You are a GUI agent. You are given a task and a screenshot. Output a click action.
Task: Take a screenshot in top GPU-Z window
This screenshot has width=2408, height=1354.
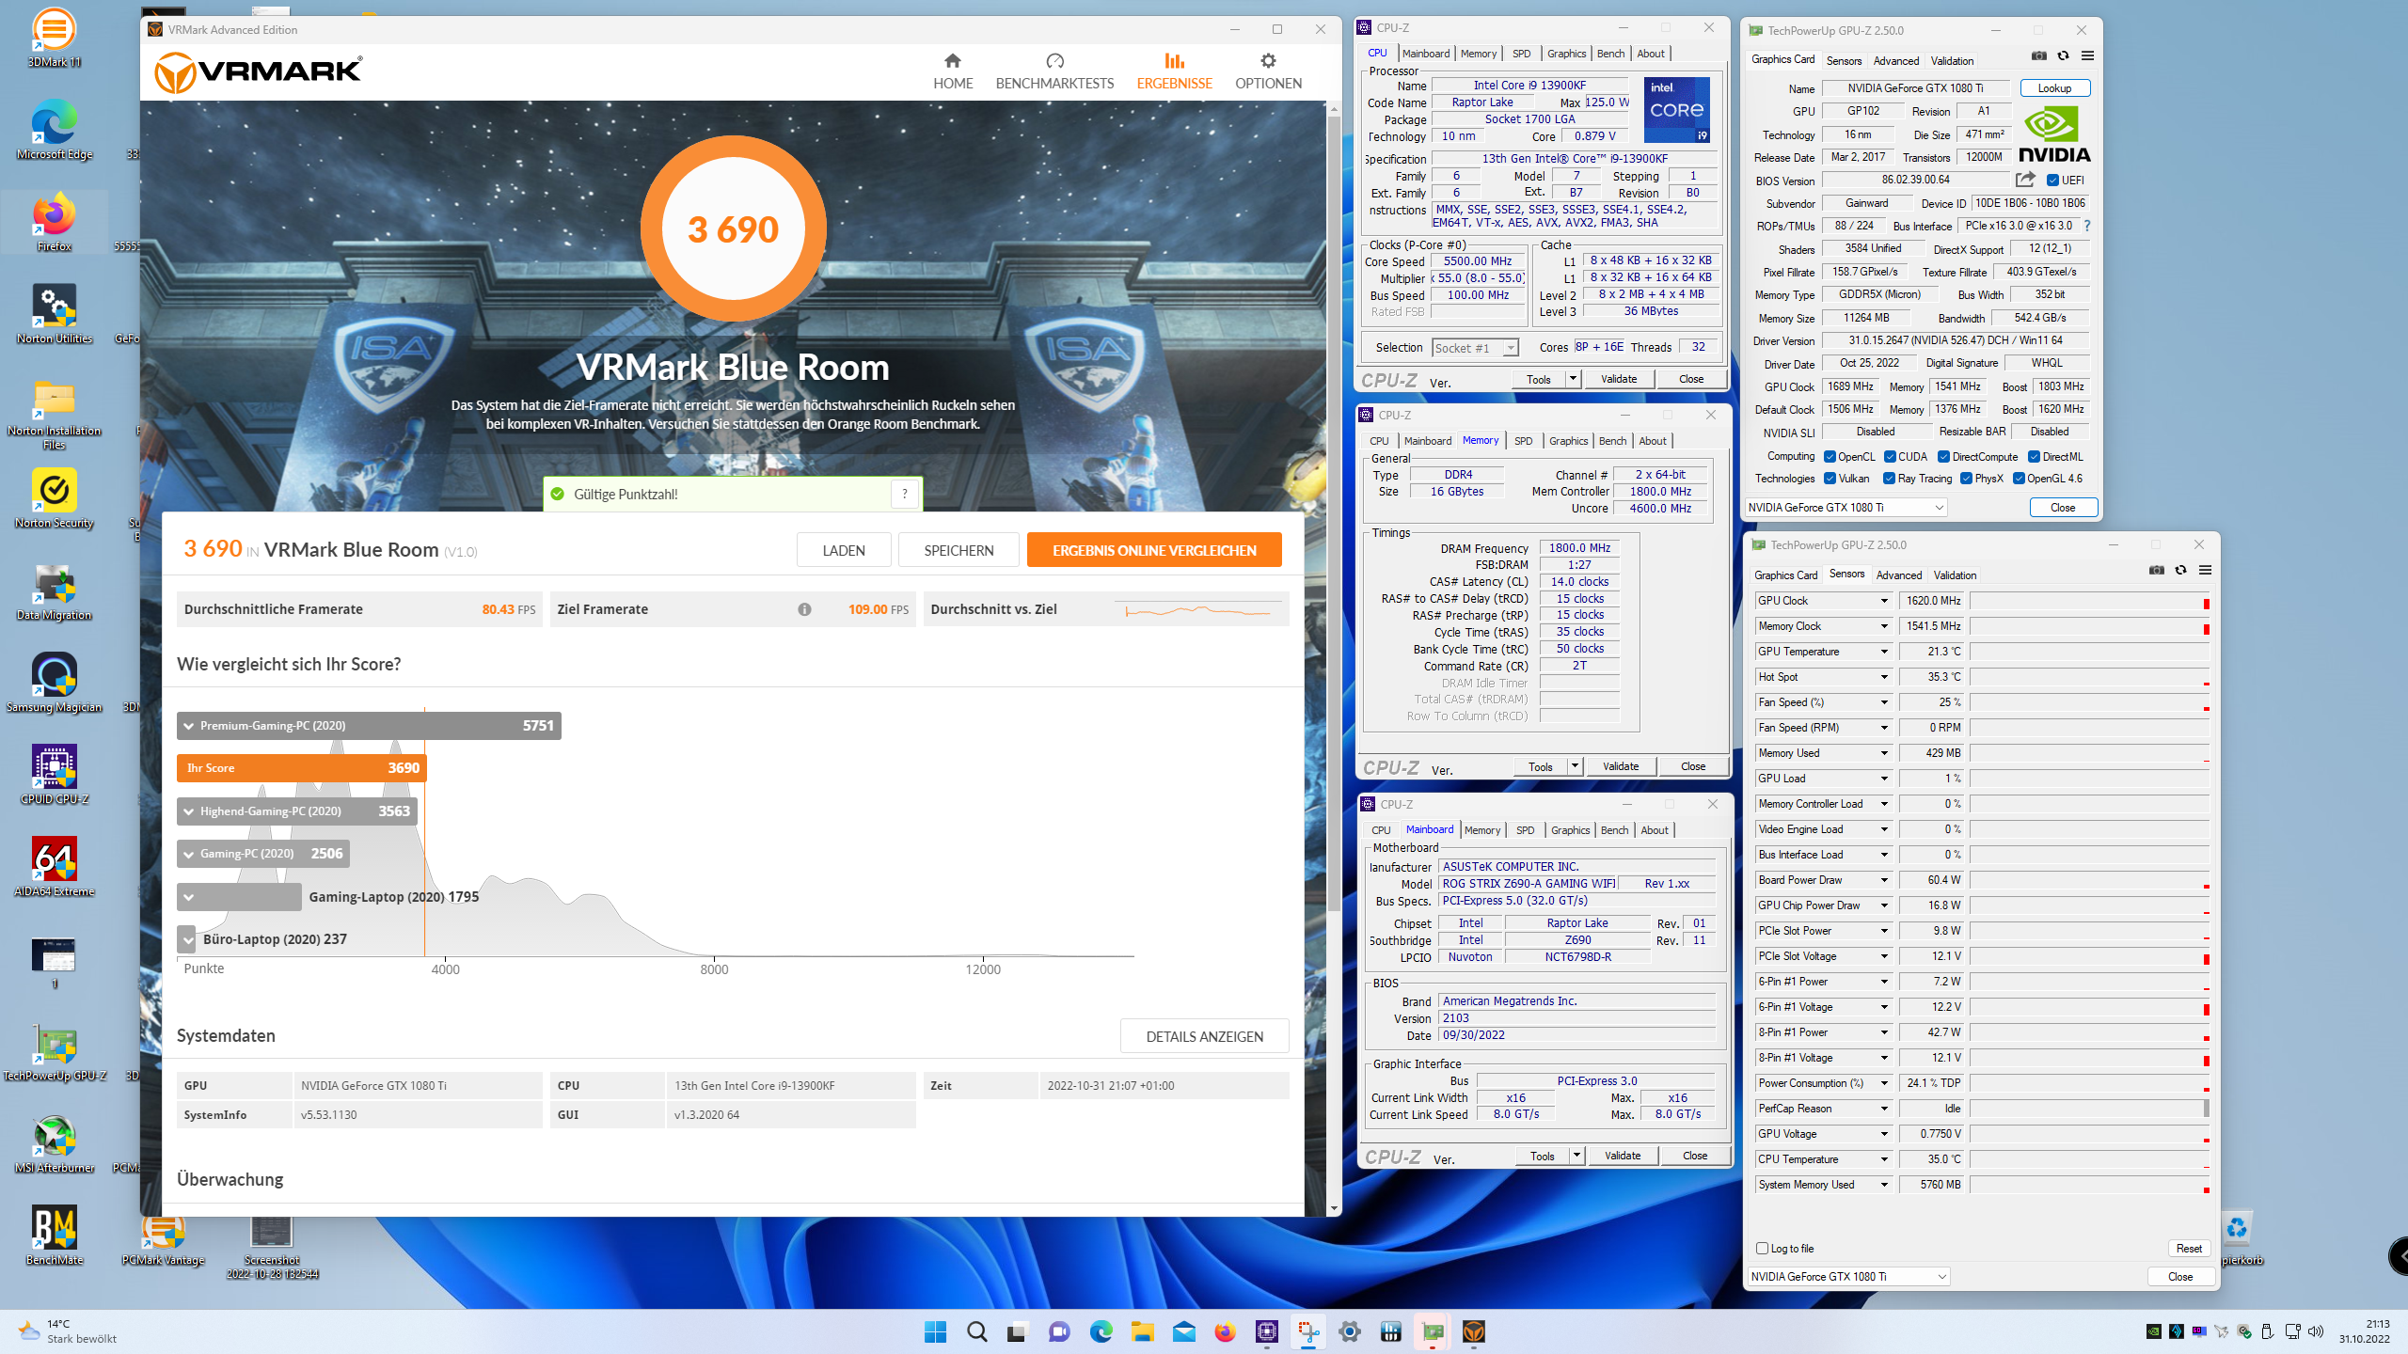click(x=2038, y=55)
